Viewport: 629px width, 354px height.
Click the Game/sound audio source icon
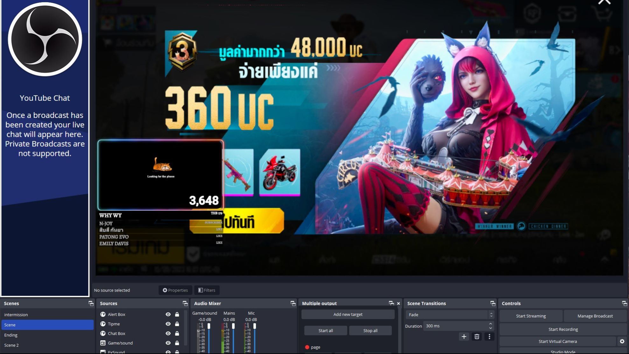pyautogui.click(x=103, y=343)
